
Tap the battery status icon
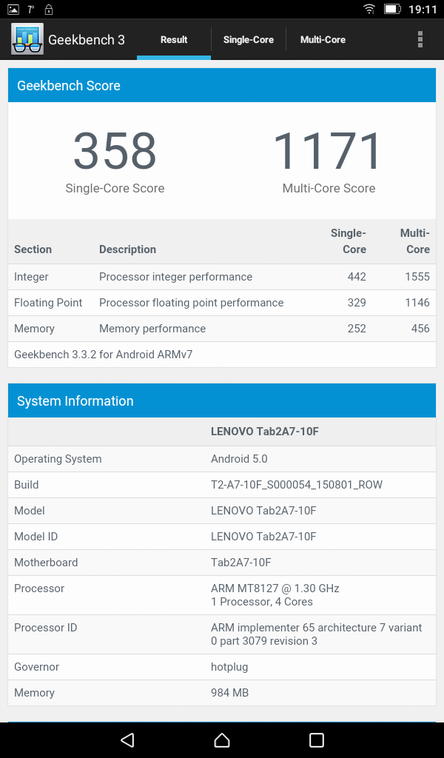coord(391,10)
